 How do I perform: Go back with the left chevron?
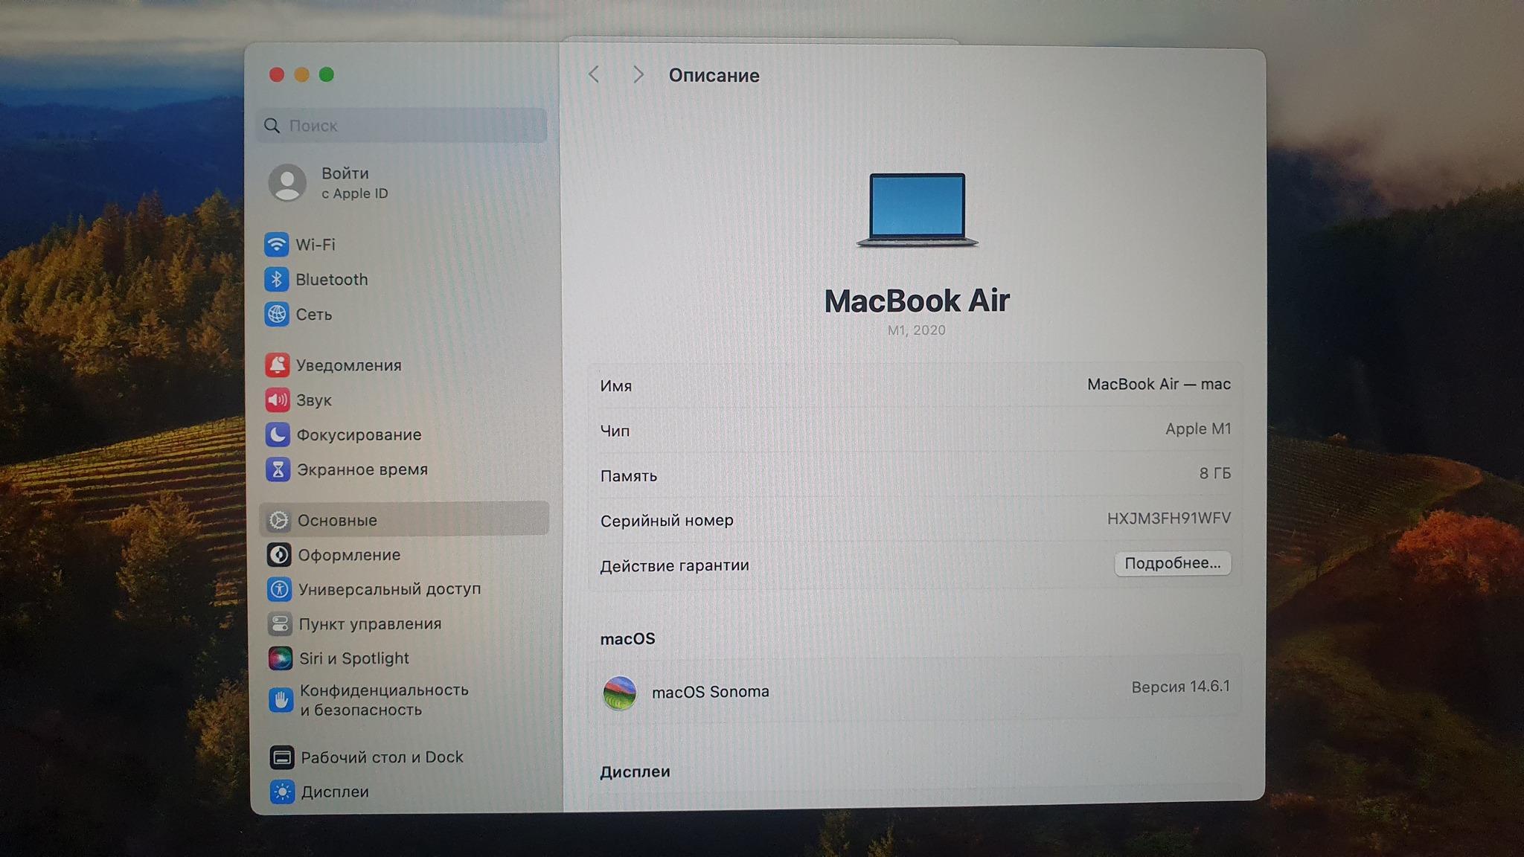point(594,74)
